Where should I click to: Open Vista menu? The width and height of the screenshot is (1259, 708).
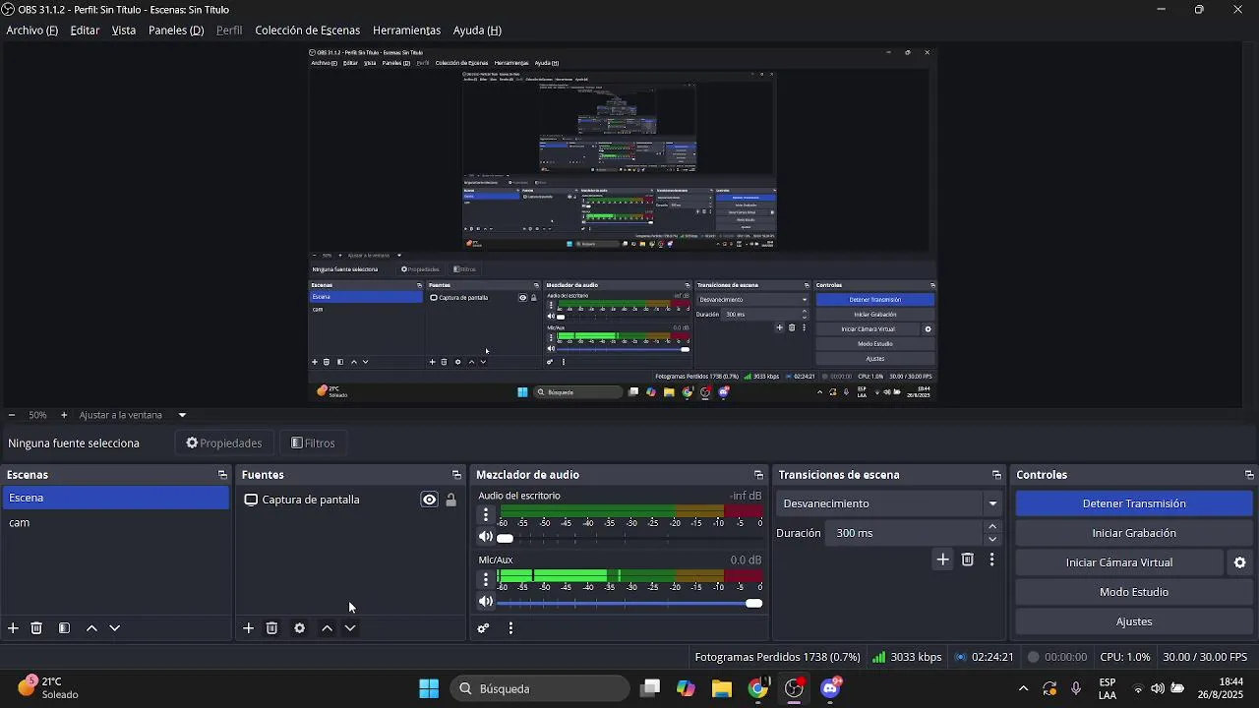point(124,30)
